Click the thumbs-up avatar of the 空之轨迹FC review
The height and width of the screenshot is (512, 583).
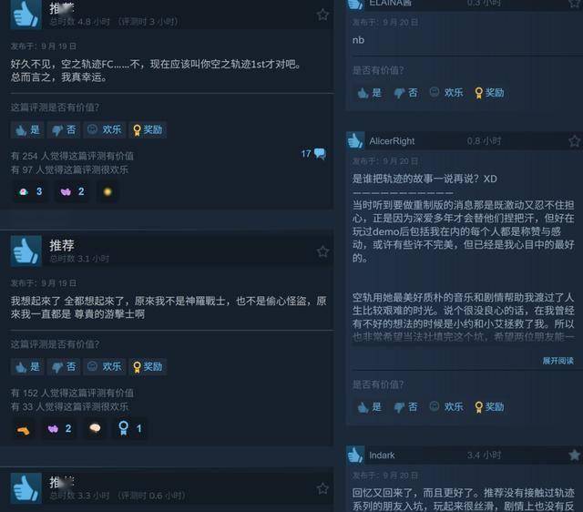point(26,15)
